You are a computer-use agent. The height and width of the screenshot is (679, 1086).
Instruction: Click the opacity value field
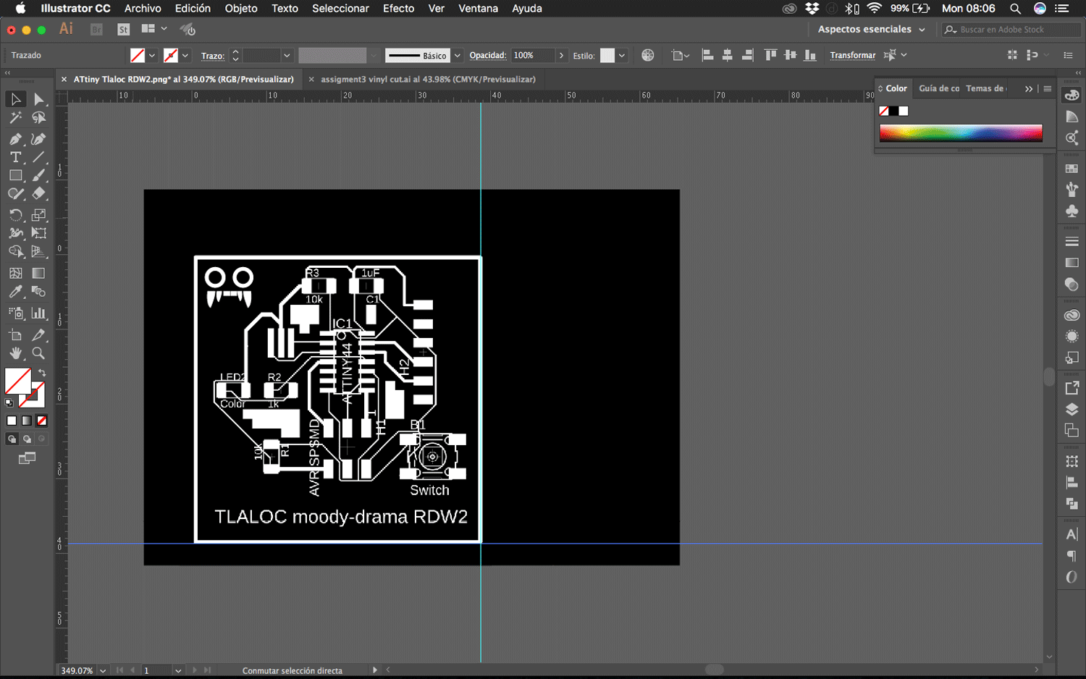pyautogui.click(x=533, y=56)
